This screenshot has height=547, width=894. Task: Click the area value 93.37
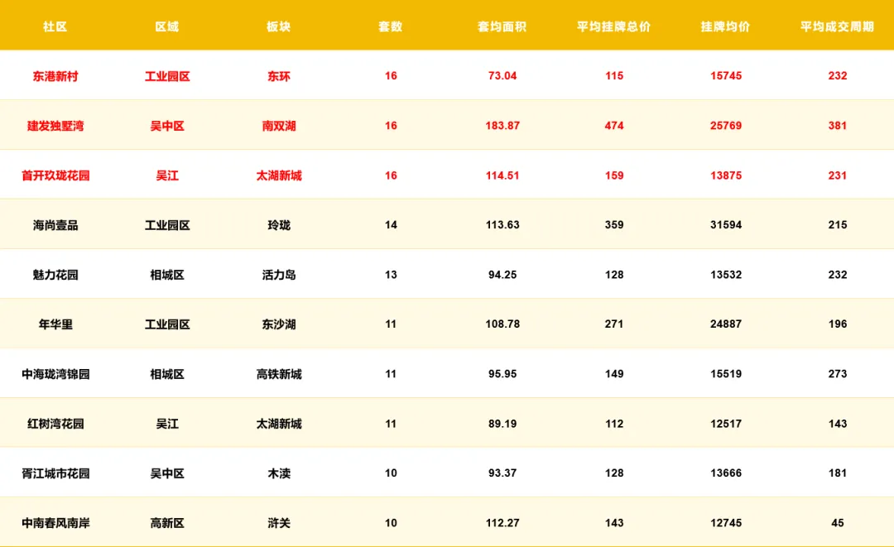pyautogui.click(x=502, y=473)
